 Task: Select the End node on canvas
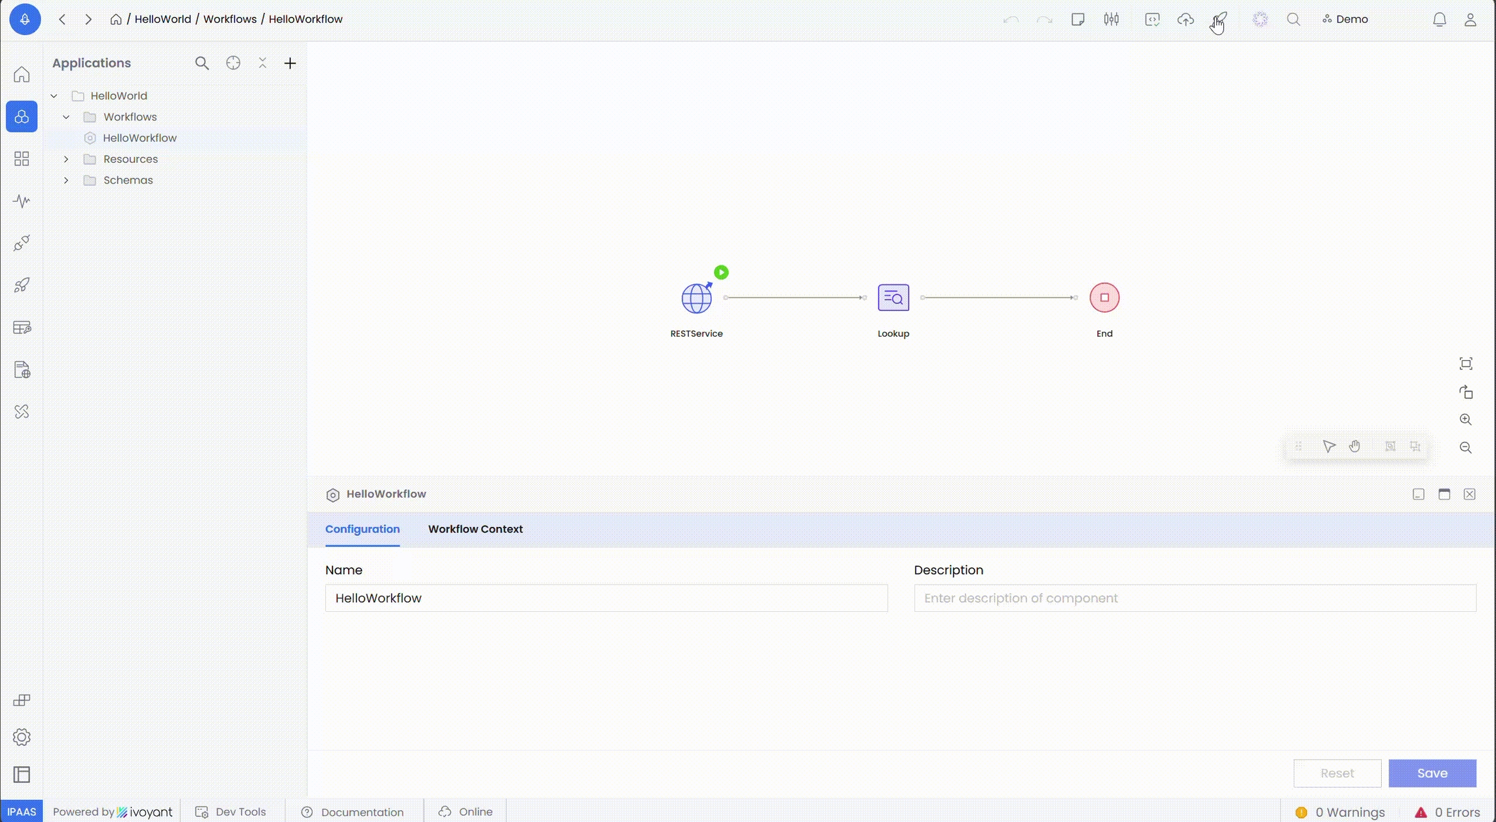pos(1104,298)
